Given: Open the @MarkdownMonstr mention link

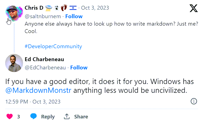Looking at the screenshot, I should click(38, 90).
